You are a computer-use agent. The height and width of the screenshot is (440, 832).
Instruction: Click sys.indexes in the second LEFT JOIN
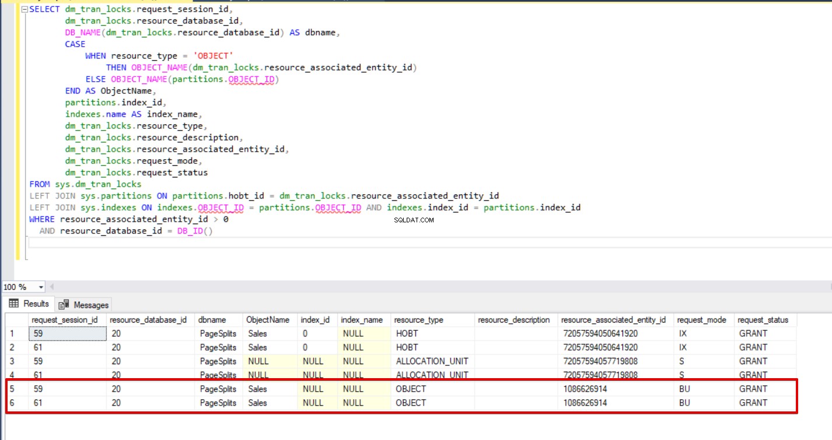click(109, 208)
